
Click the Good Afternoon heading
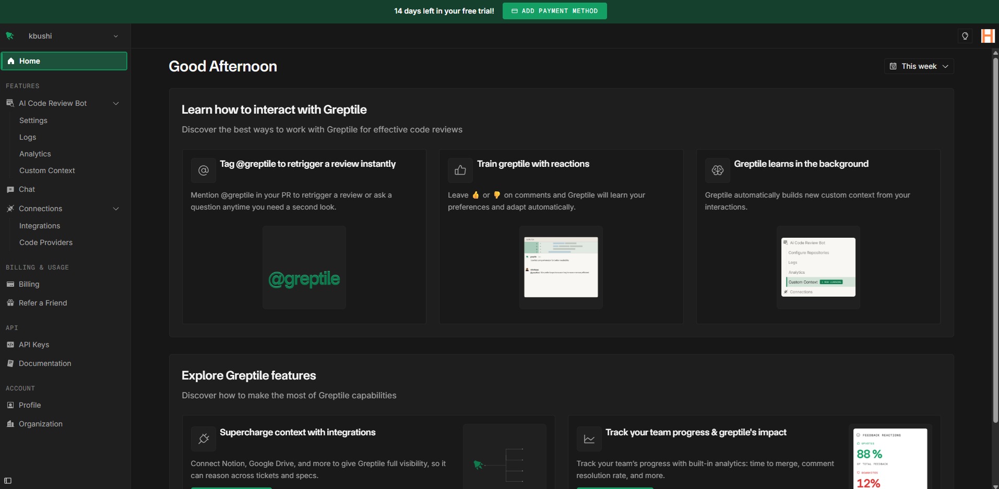point(223,66)
